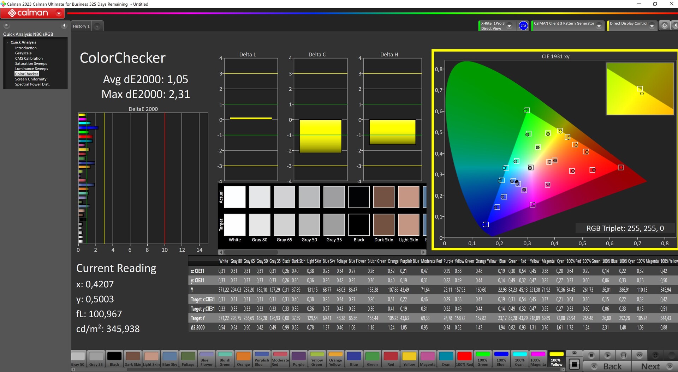Select the Bluish Green pattern swatch button
678x372 pixels.
(225, 359)
